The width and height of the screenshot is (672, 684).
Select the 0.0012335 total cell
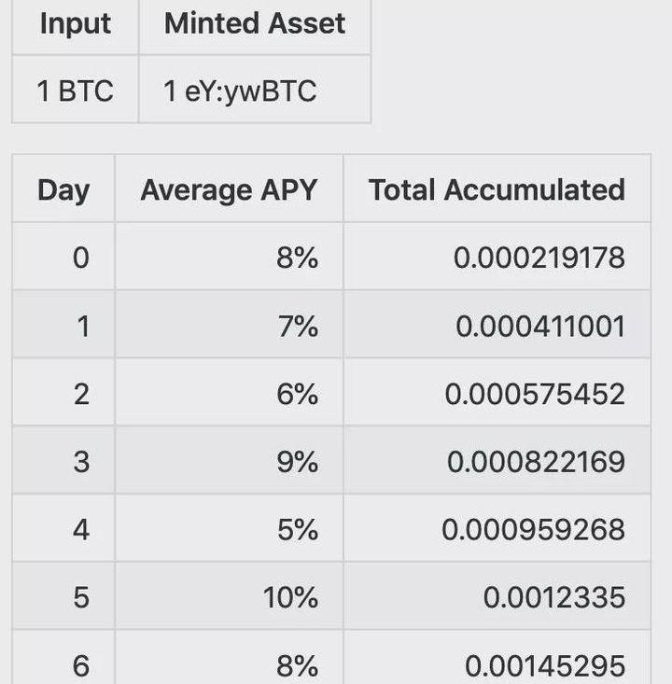click(x=553, y=596)
